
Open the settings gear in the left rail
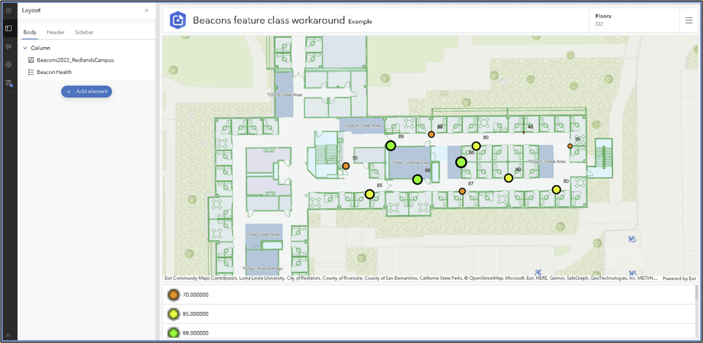pyautogui.click(x=8, y=64)
